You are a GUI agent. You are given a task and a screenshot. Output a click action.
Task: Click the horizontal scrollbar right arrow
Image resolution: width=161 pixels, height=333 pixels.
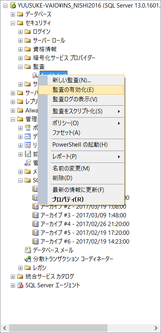pos(156,328)
